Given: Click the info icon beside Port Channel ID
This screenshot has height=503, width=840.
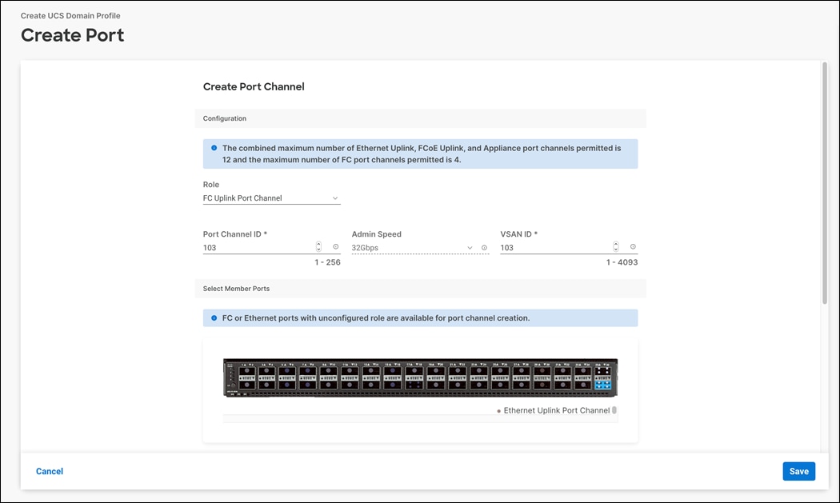Looking at the screenshot, I should [x=335, y=247].
